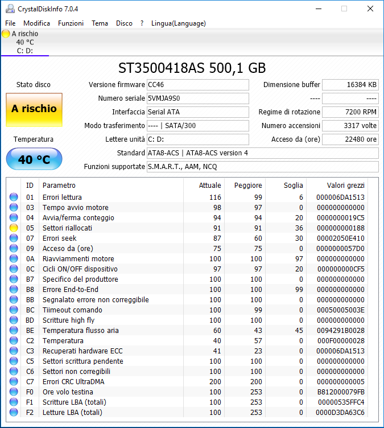Click status icon for Errori lettura row
Viewport: 384px width, 428px height.
[x=14, y=197]
